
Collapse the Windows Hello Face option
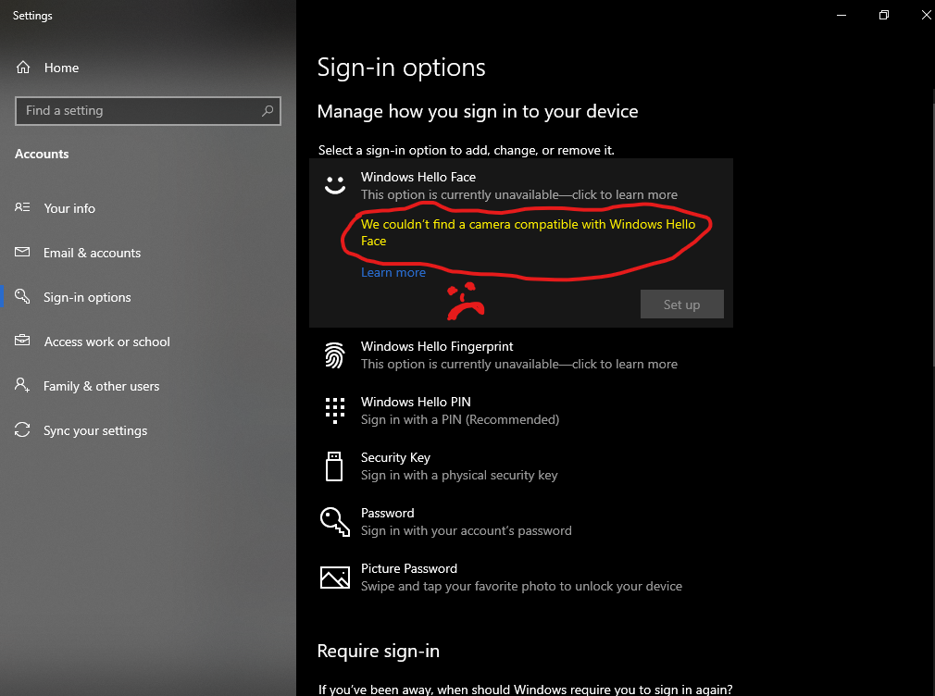click(x=520, y=185)
